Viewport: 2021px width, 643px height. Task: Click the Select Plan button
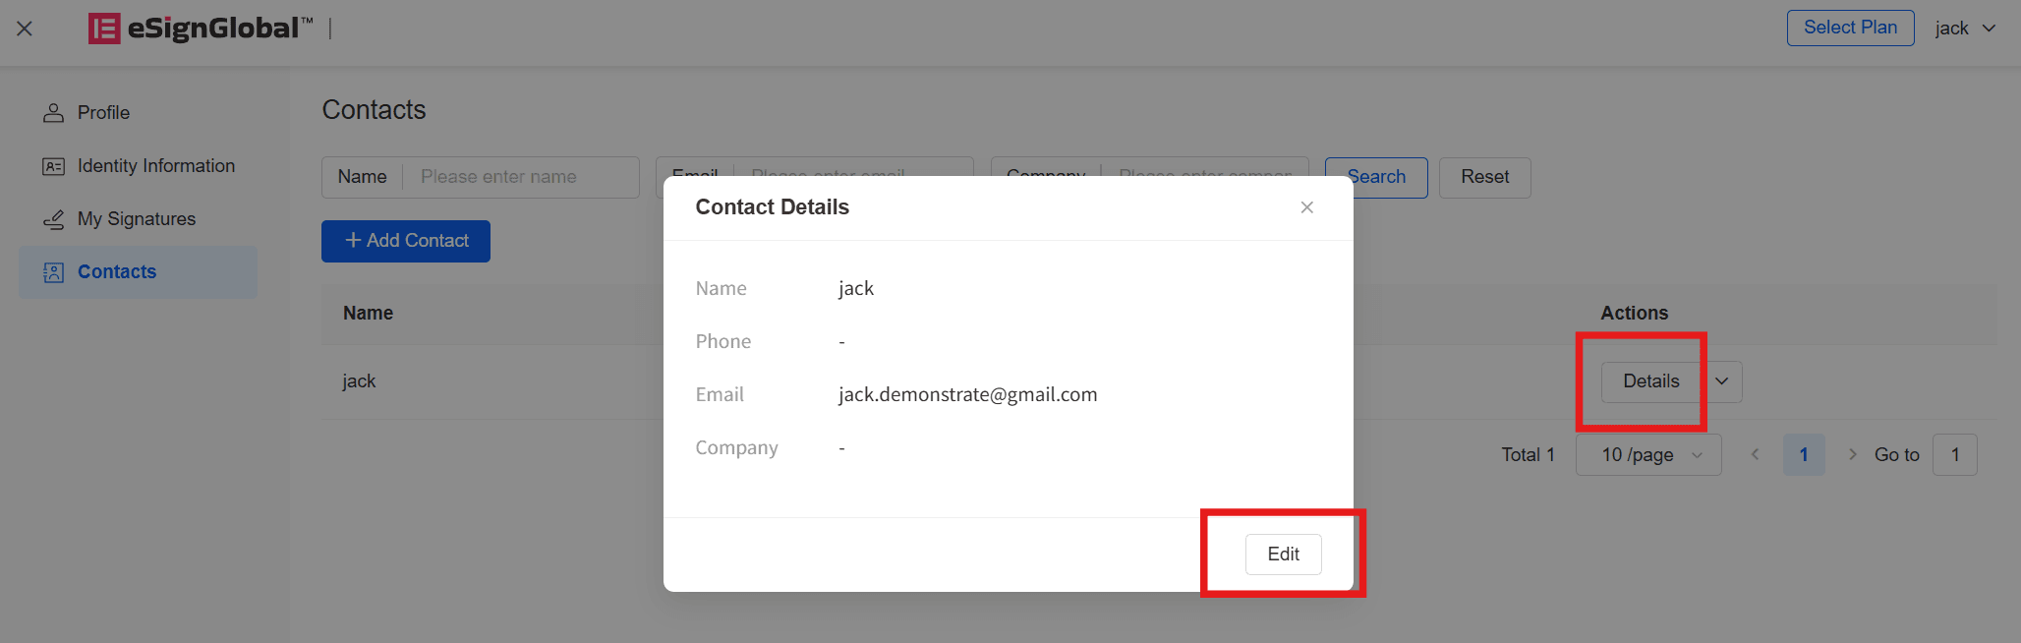pos(1850,28)
